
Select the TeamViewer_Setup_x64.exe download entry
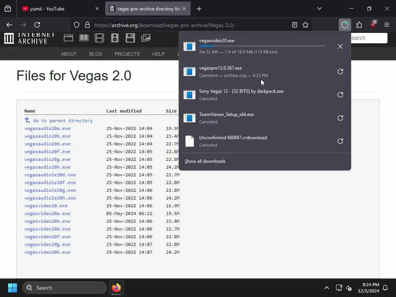click(x=256, y=118)
